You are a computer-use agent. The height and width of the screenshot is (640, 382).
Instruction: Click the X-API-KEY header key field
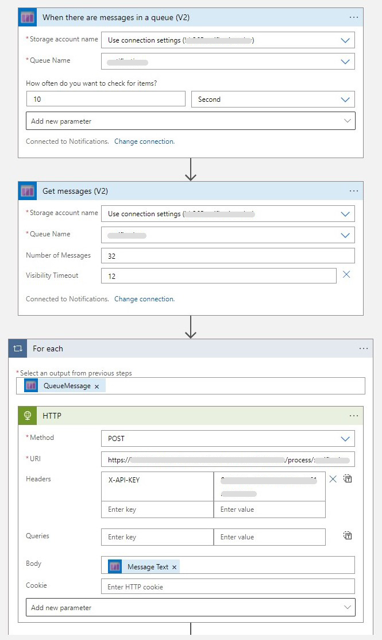pyautogui.click(x=157, y=486)
